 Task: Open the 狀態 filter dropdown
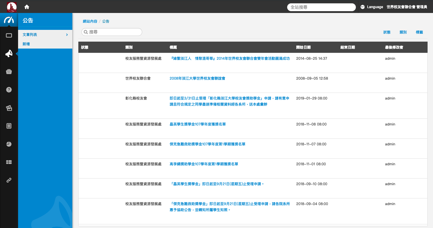[387, 32]
